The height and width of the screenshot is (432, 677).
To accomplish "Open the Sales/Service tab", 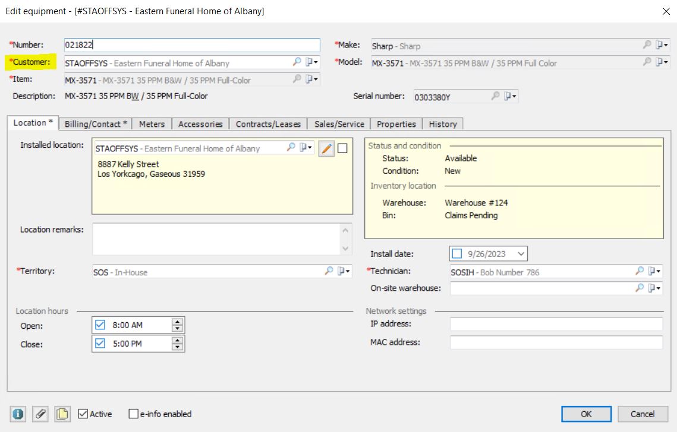I will pyautogui.click(x=339, y=124).
